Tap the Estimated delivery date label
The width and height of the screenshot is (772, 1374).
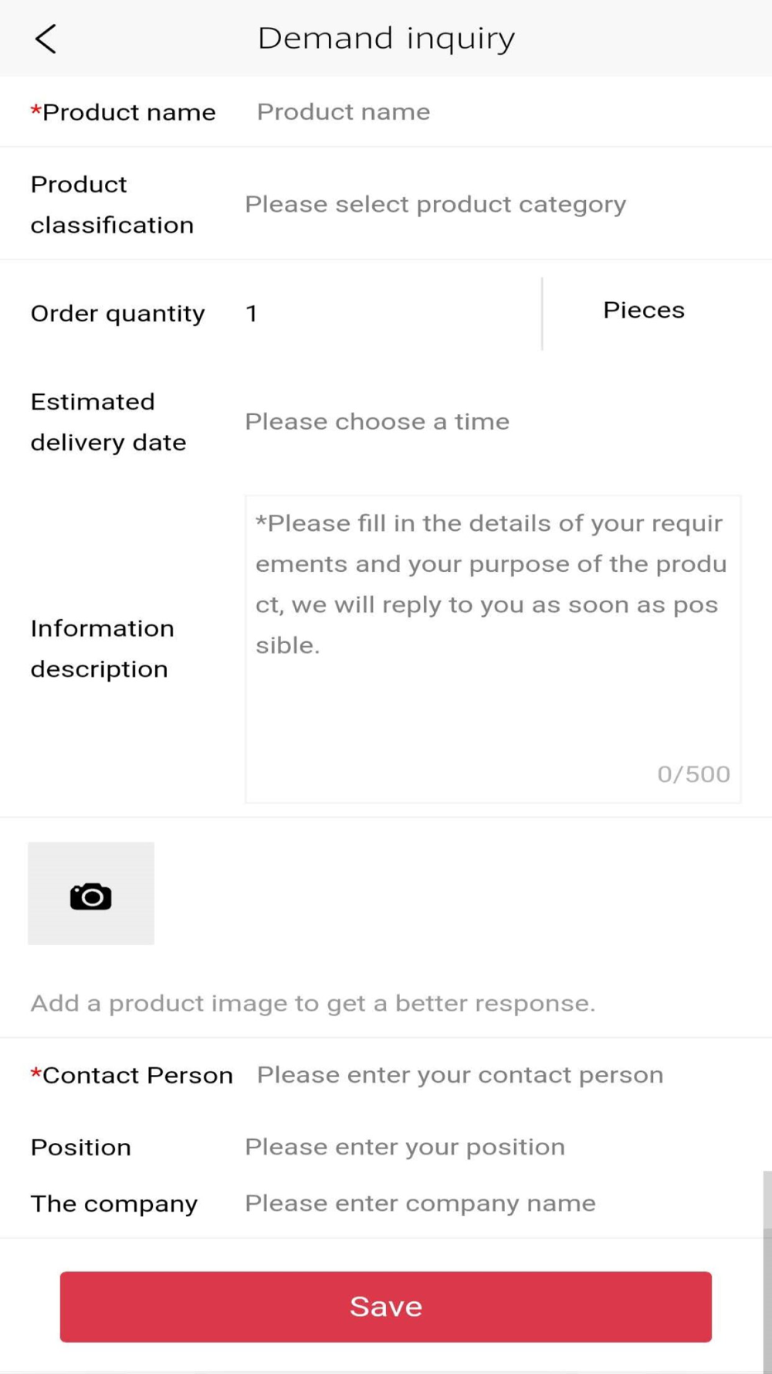[x=108, y=422]
